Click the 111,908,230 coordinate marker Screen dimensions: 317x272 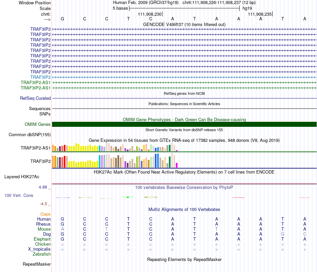(x=150, y=14)
